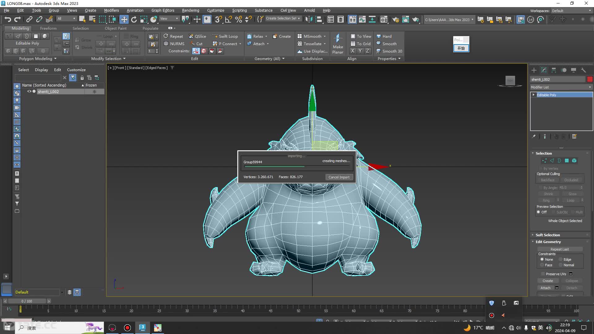Toggle the Angle Snap icon

tap(228, 19)
